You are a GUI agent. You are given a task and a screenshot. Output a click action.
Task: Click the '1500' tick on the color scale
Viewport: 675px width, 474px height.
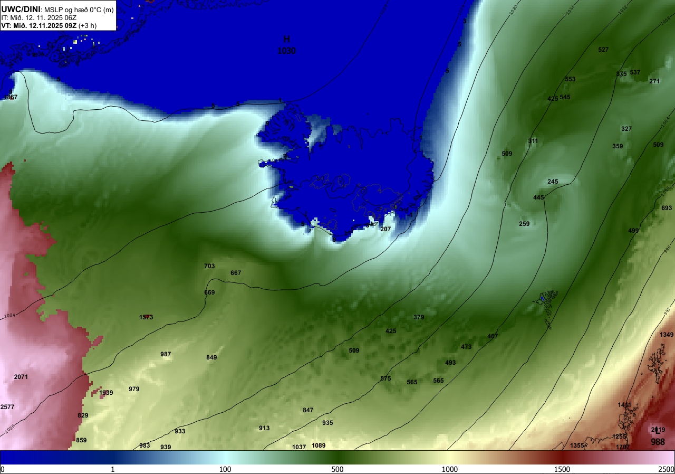(x=562, y=469)
